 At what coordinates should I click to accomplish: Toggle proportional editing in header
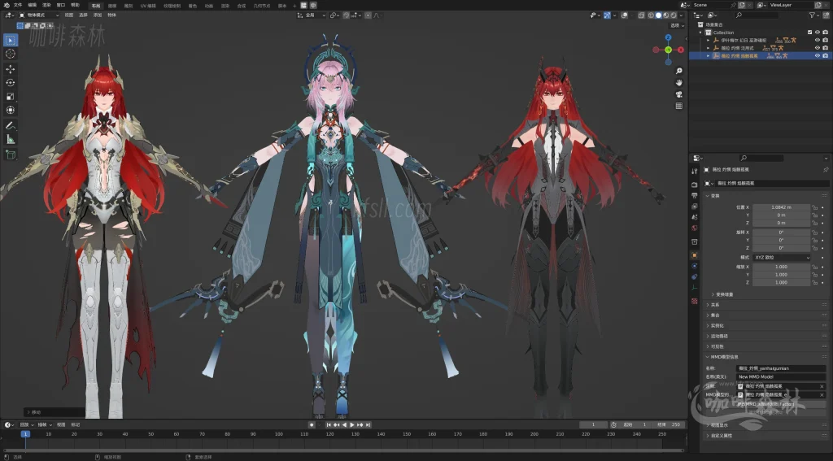click(368, 15)
